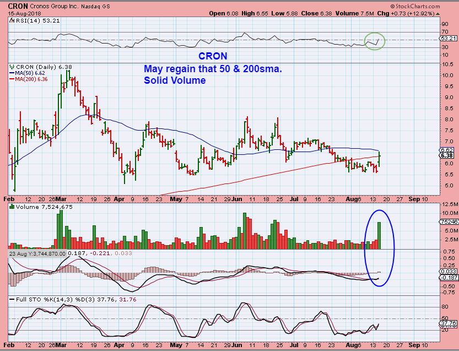Click the last green price candle in August
The width and height of the screenshot is (459, 351).
pyautogui.click(x=379, y=159)
